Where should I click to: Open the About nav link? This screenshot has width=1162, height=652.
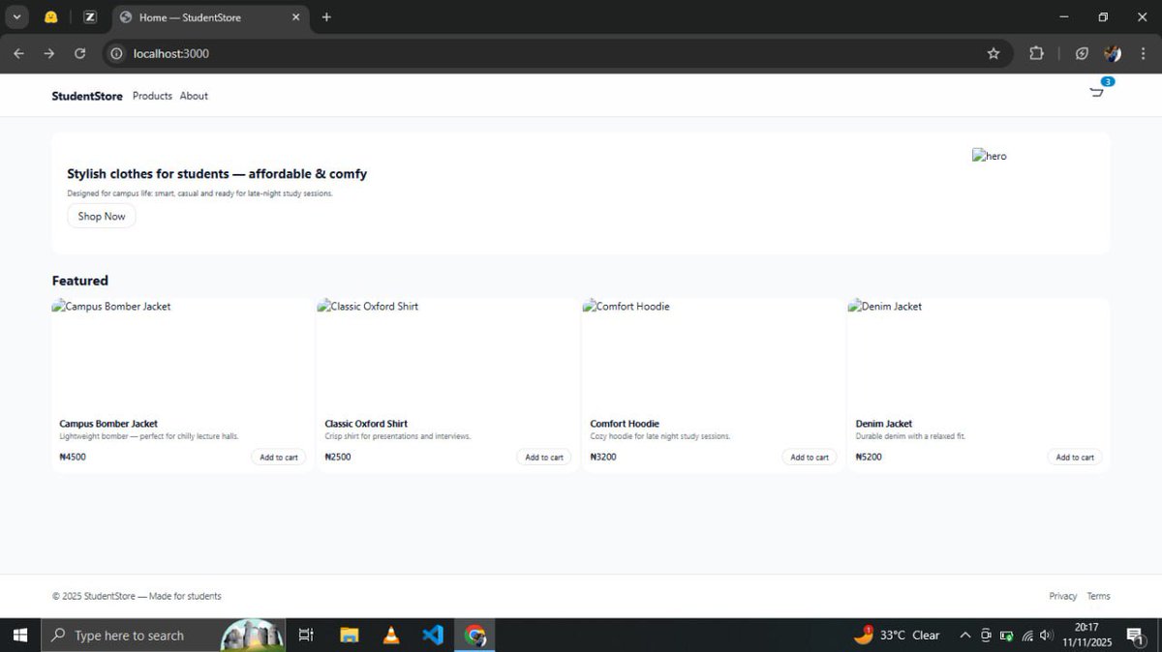[x=194, y=96]
